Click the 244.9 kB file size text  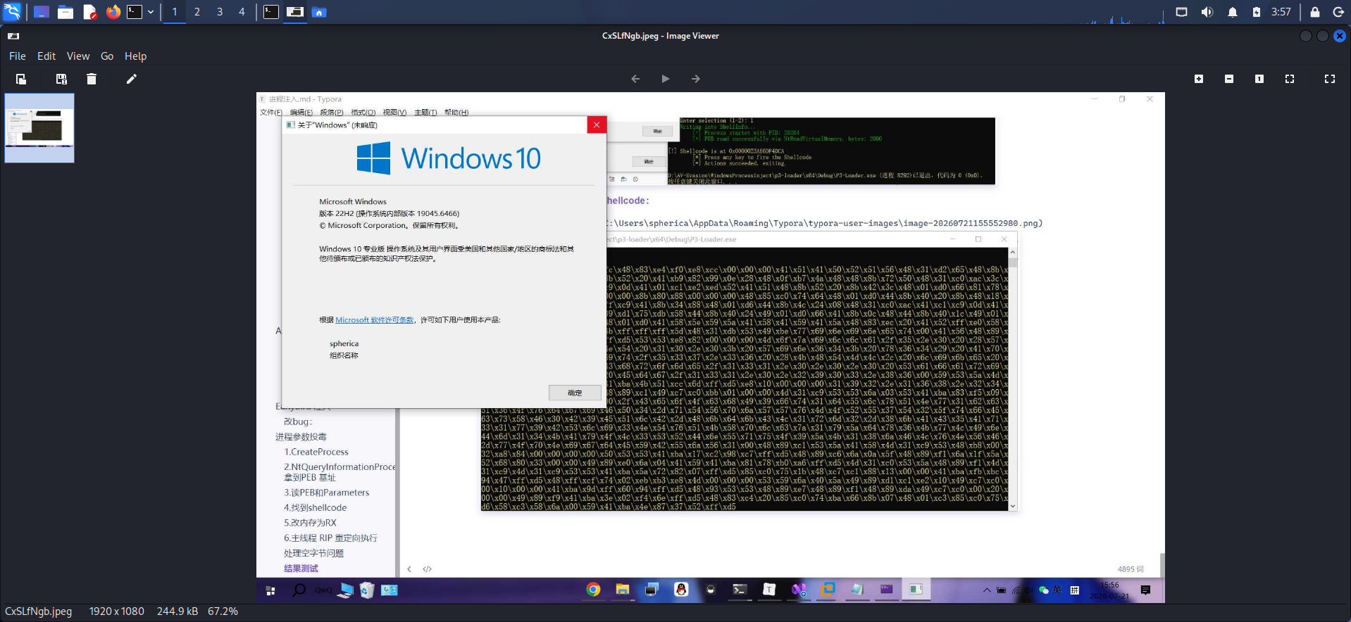tap(178, 611)
